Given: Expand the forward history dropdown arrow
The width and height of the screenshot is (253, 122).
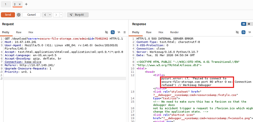Looking at the screenshot, I should coord(61,15).
